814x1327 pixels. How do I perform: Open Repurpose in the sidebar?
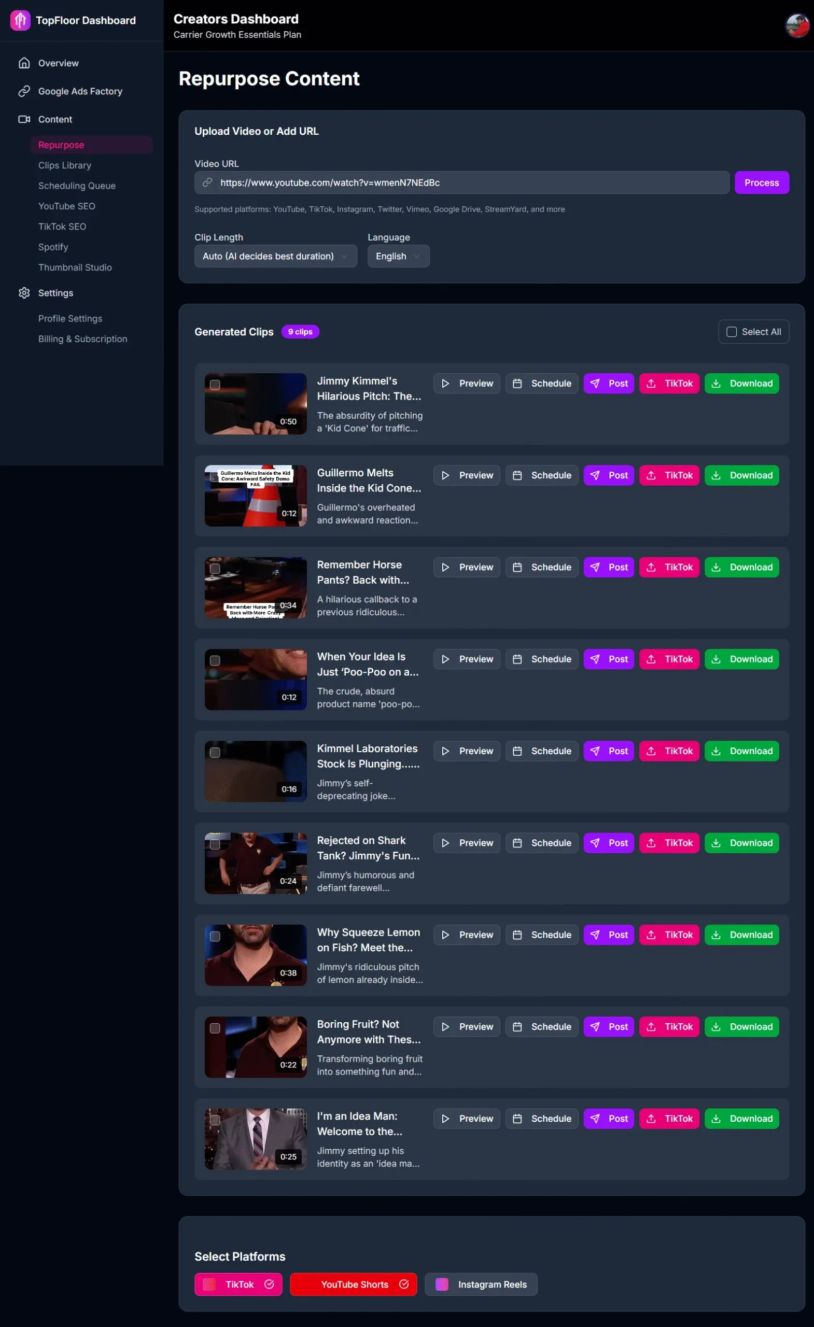pyautogui.click(x=92, y=145)
